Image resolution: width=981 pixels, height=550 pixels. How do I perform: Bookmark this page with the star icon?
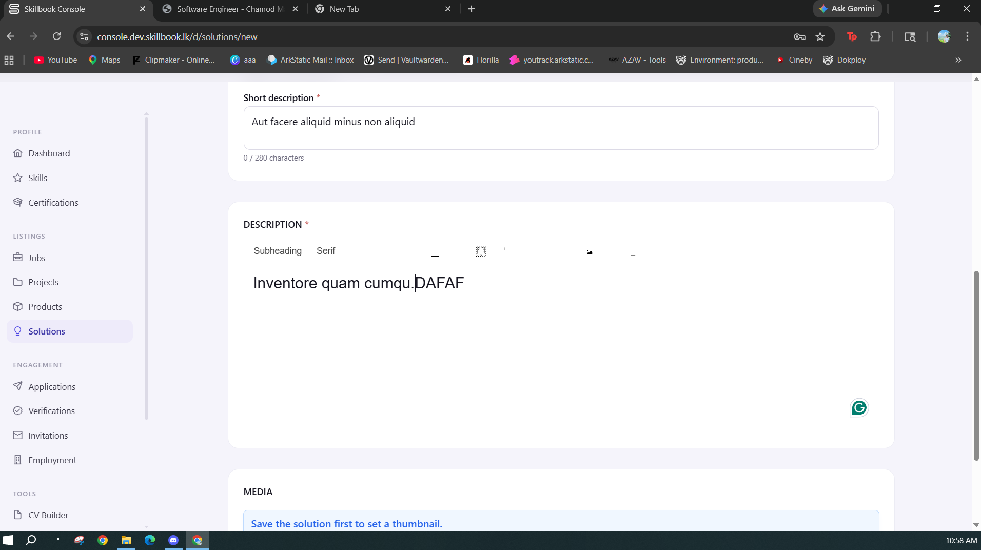point(820,36)
